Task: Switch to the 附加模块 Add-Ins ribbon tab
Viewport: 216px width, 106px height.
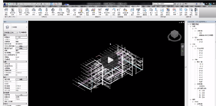Action: click(198, 6)
